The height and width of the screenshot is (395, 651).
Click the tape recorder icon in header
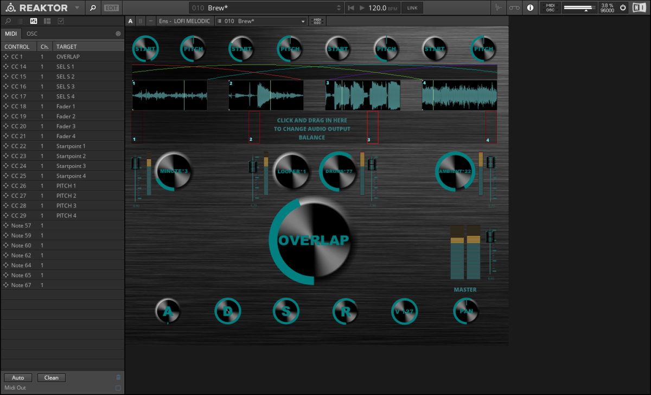pyautogui.click(x=514, y=8)
